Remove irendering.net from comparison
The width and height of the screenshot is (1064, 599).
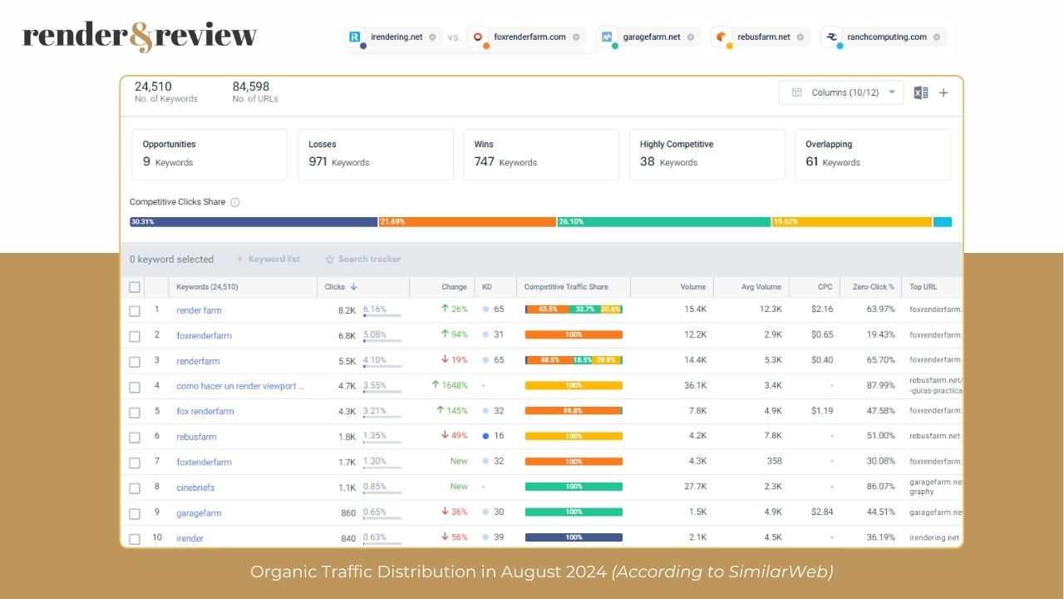432,37
